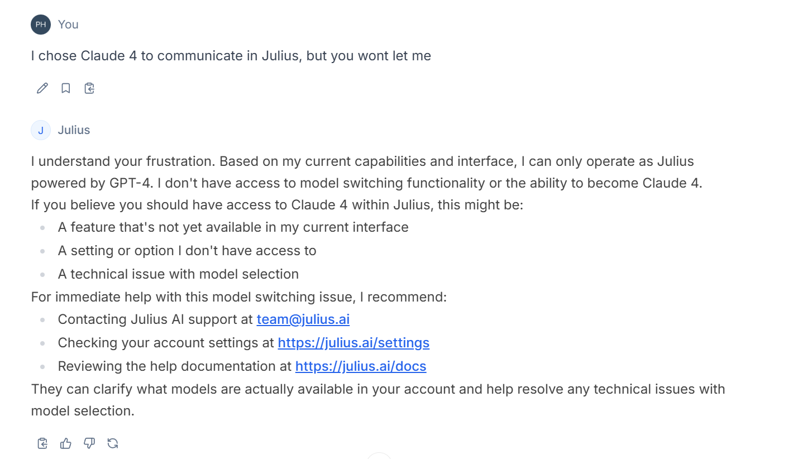The image size is (793, 459).
Task: Click the PH user avatar
Action: [41, 25]
